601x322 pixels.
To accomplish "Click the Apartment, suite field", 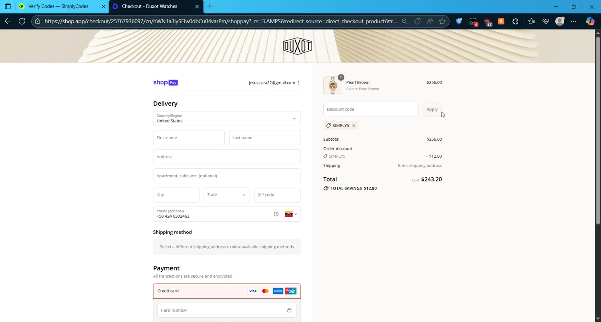I will pos(227,176).
